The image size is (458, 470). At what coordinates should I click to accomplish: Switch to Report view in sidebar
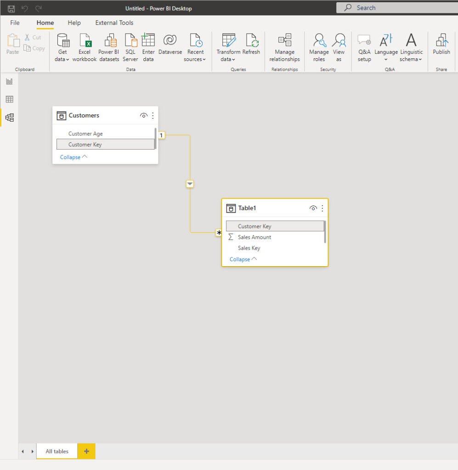[x=9, y=82]
